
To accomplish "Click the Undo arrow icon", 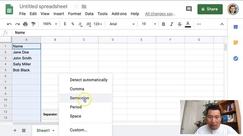I will pos(9,24).
